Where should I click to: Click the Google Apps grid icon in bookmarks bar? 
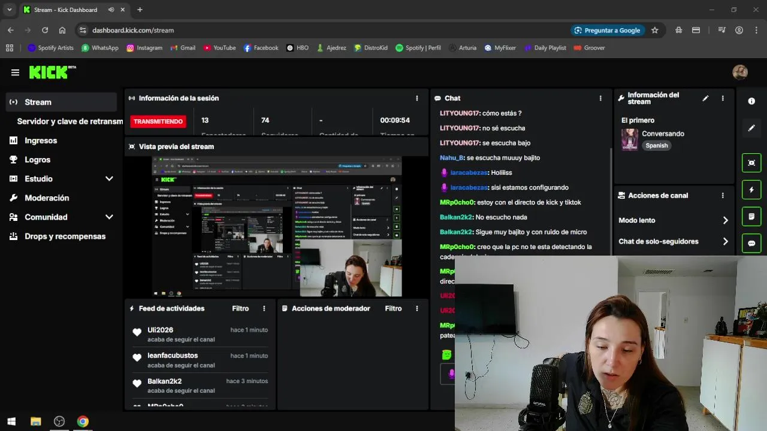tap(10, 48)
